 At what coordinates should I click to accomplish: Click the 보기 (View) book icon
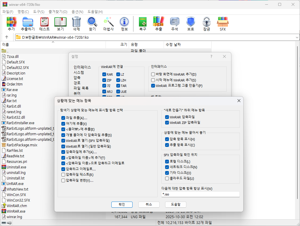(x=60, y=24)
